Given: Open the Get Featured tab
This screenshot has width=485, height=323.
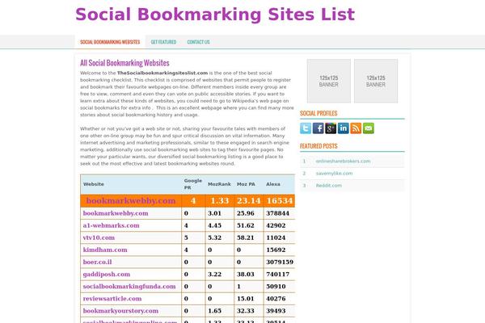Looking at the screenshot, I should [x=163, y=42].
